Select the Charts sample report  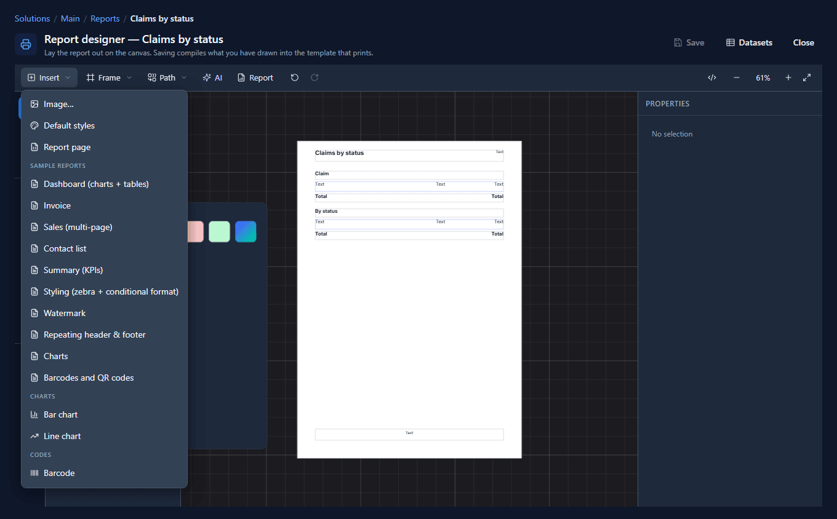tap(104, 357)
